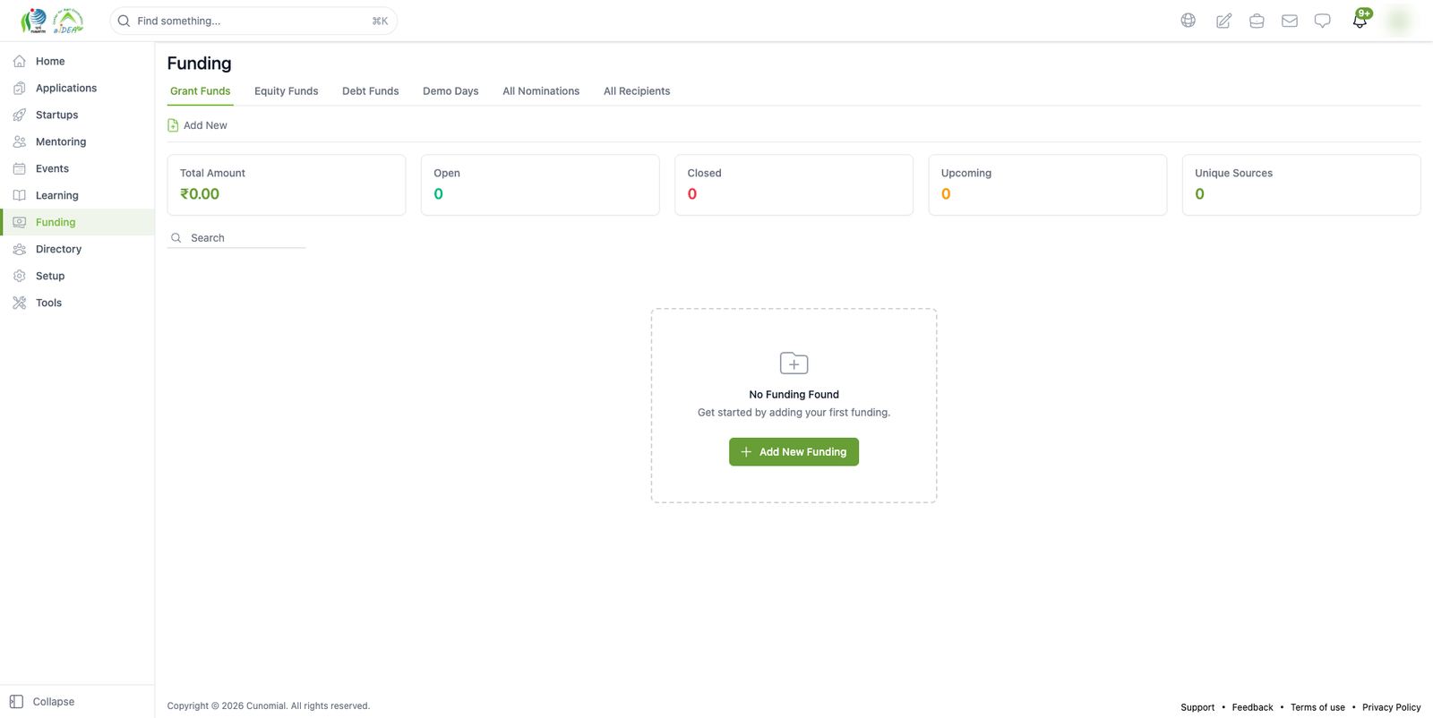Switch to the Debt Funds tab
Viewport: 1433px width, 718px height.
click(x=371, y=91)
